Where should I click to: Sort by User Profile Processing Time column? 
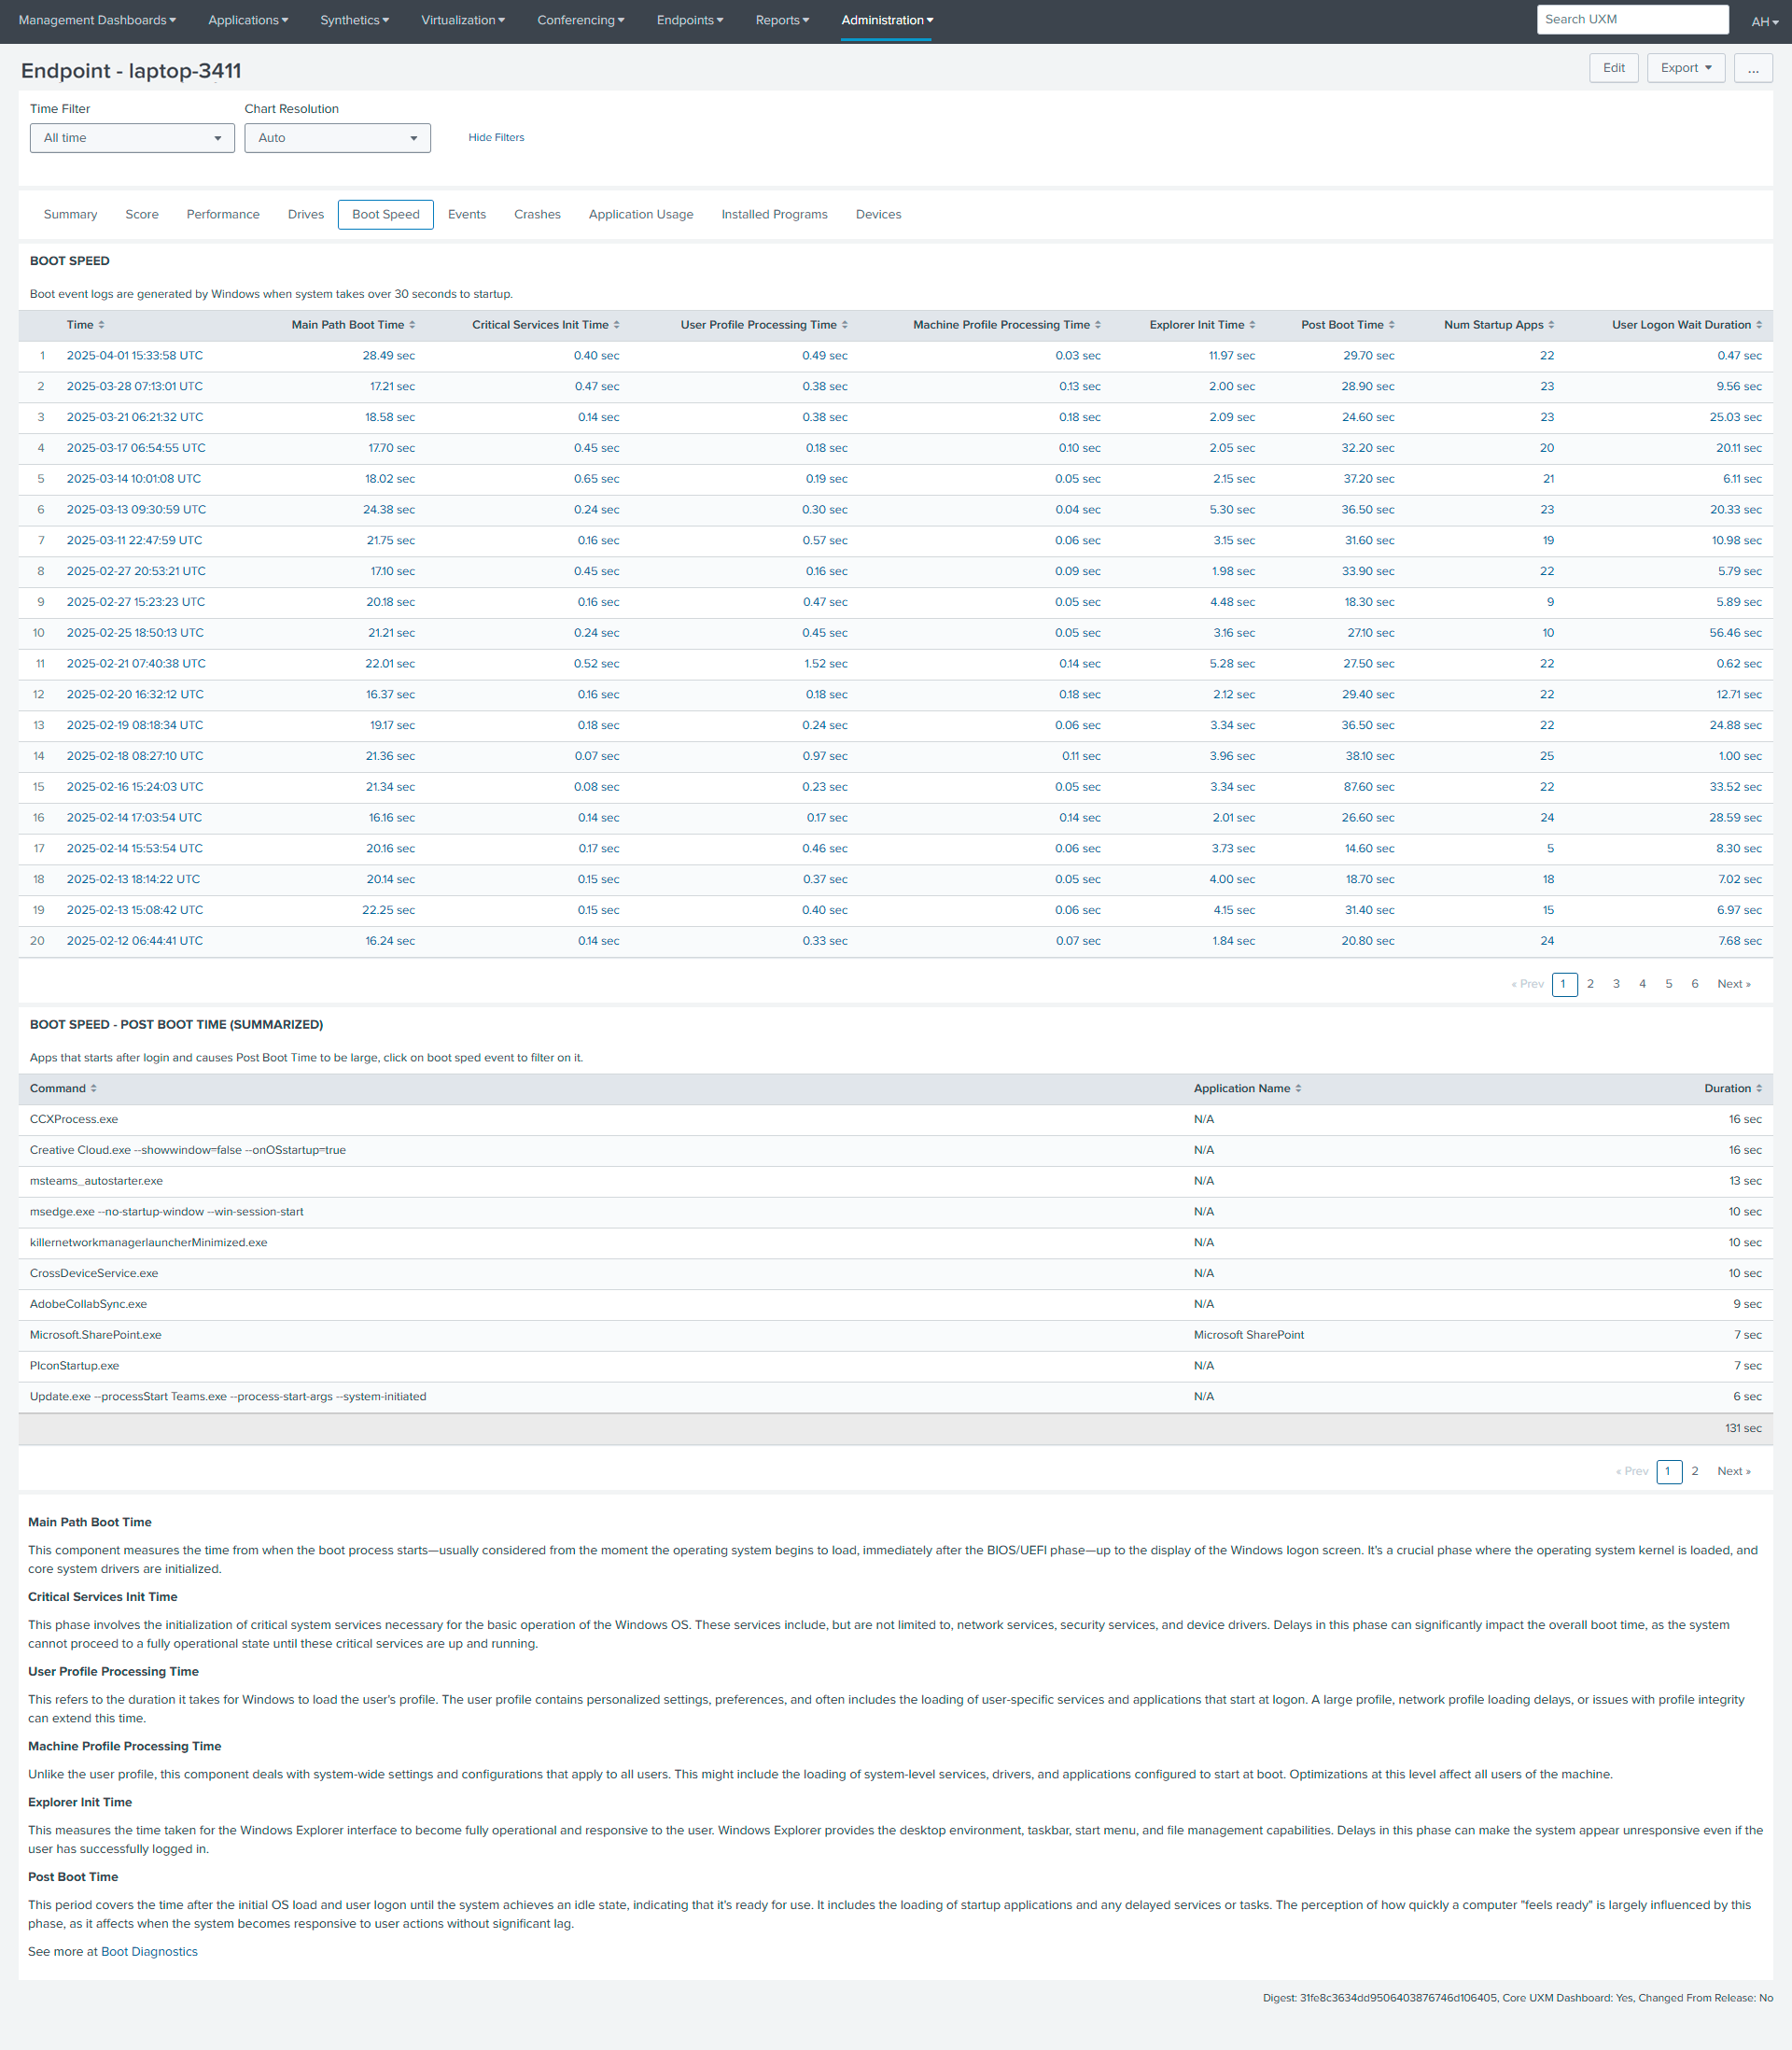764,325
